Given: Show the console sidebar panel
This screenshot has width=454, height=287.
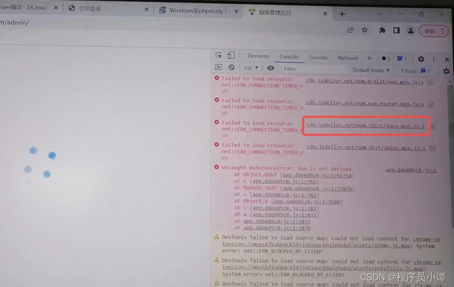Looking at the screenshot, I should click(x=219, y=67).
